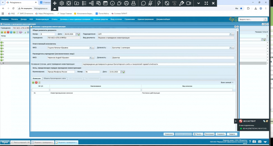The image size is (273, 146).
Task: Delete commission with red X icon
Action: (x=36, y=82)
